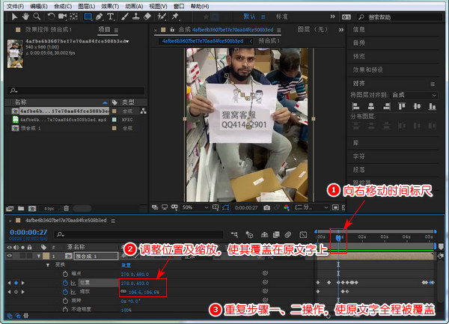Open 图层(L) menu

click(x=87, y=6)
